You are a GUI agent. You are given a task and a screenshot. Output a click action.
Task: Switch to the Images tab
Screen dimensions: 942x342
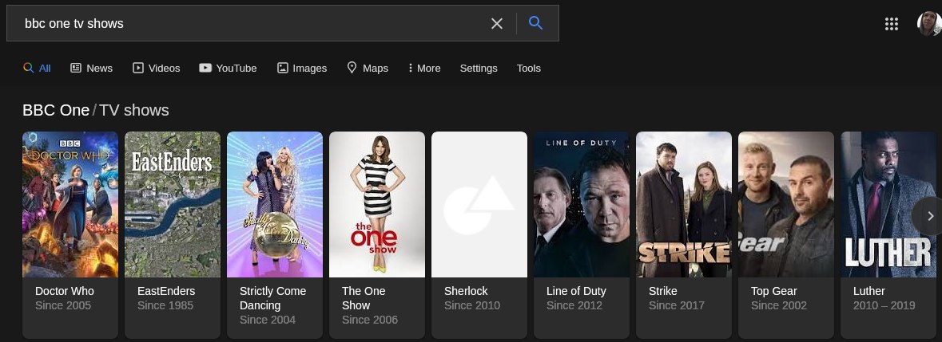(x=301, y=69)
